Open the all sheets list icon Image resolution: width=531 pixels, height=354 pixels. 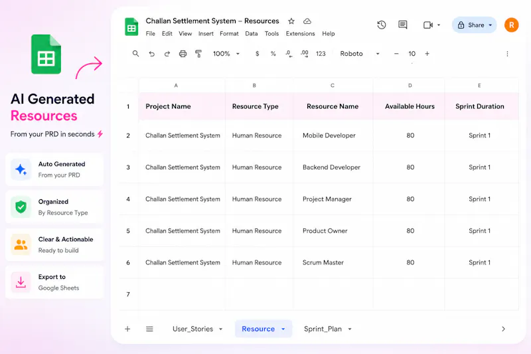click(x=149, y=329)
